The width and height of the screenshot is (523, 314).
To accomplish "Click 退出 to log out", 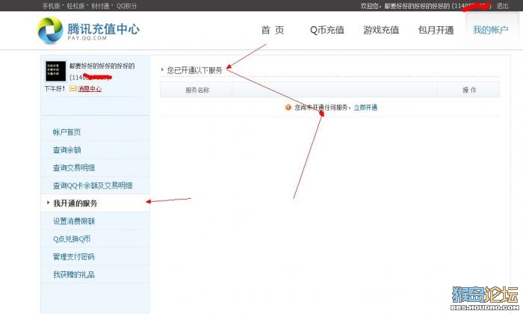I will tap(502, 6).
